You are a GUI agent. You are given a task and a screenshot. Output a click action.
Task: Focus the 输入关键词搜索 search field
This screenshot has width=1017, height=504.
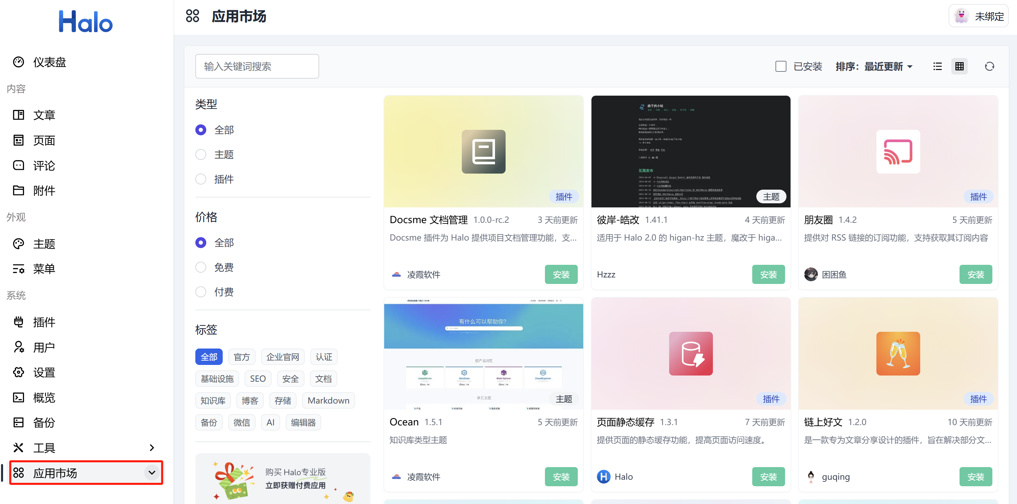point(257,66)
